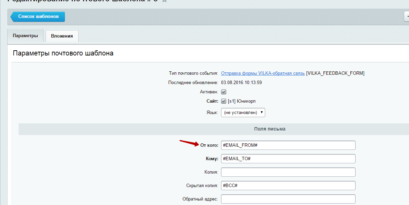Click the Параметры почтового шаблона heading
This screenshot has width=409, height=205.
pyautogui.click(x=63, y=53)
